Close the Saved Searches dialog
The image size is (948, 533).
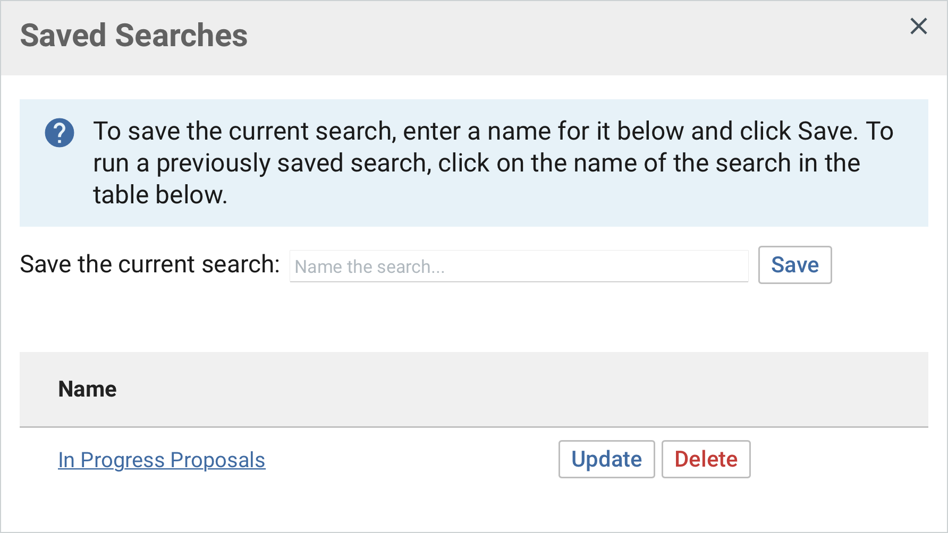coord(918,26)
